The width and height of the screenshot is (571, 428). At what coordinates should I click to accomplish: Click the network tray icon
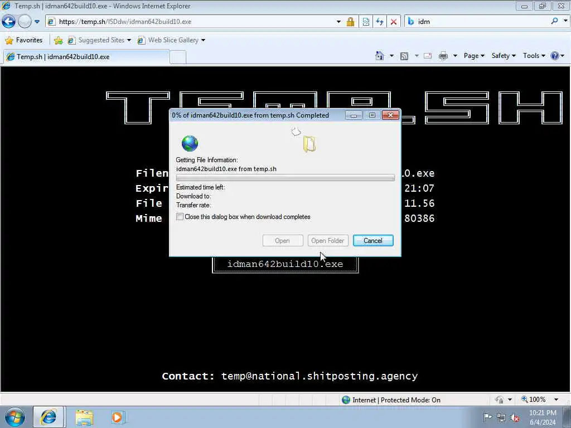501,417
